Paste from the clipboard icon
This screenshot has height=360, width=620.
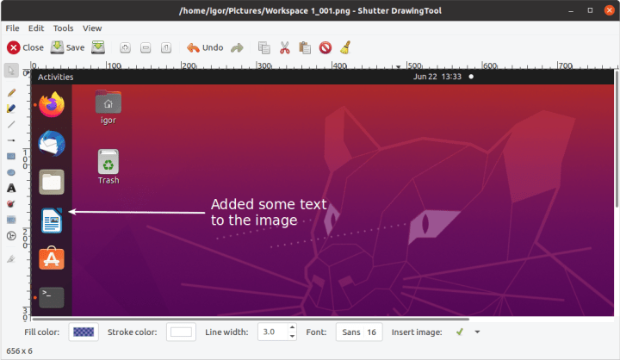point(305,48)
